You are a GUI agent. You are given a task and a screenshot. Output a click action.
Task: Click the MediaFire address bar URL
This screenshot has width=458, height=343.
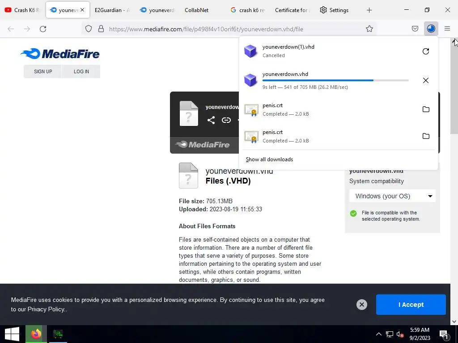(206, 29)
